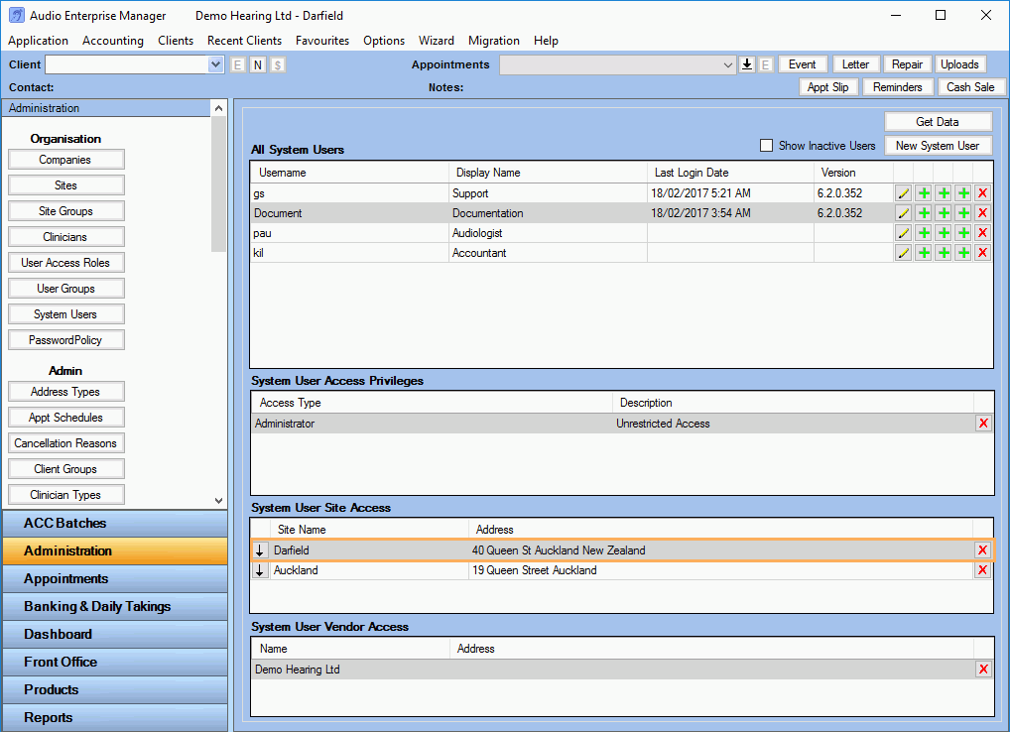The height and width of the screenshot is (732, 1010).
Task: Enable the Show Inactive Users checkbox
Action: pyautogui.click(x=766, y=145)
